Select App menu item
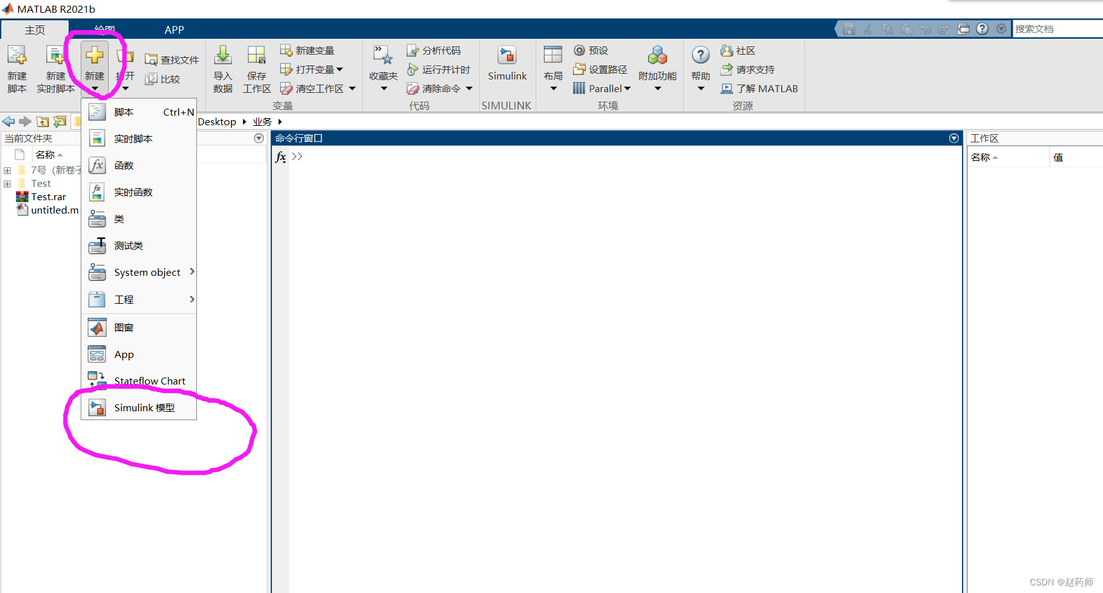 (139, 355)
